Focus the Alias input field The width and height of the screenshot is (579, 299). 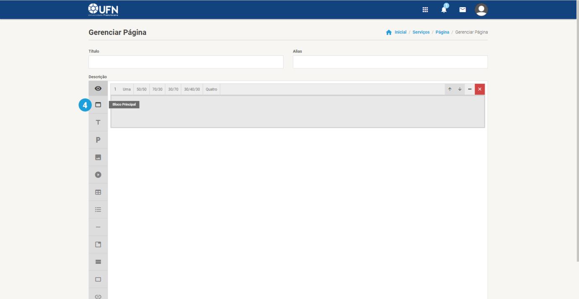390,62
